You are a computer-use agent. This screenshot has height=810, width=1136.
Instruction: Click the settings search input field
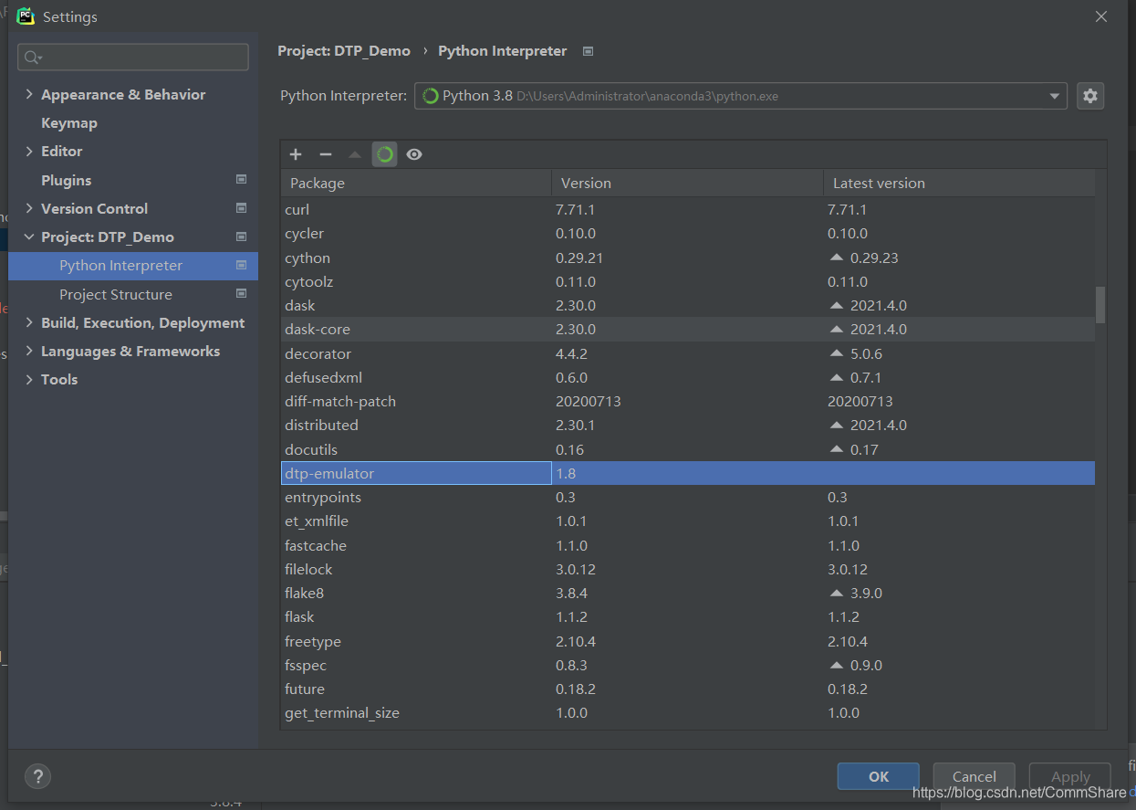click(133, 58)
